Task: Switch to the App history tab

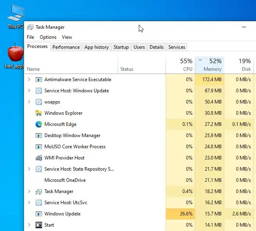Action: [96, 47]
